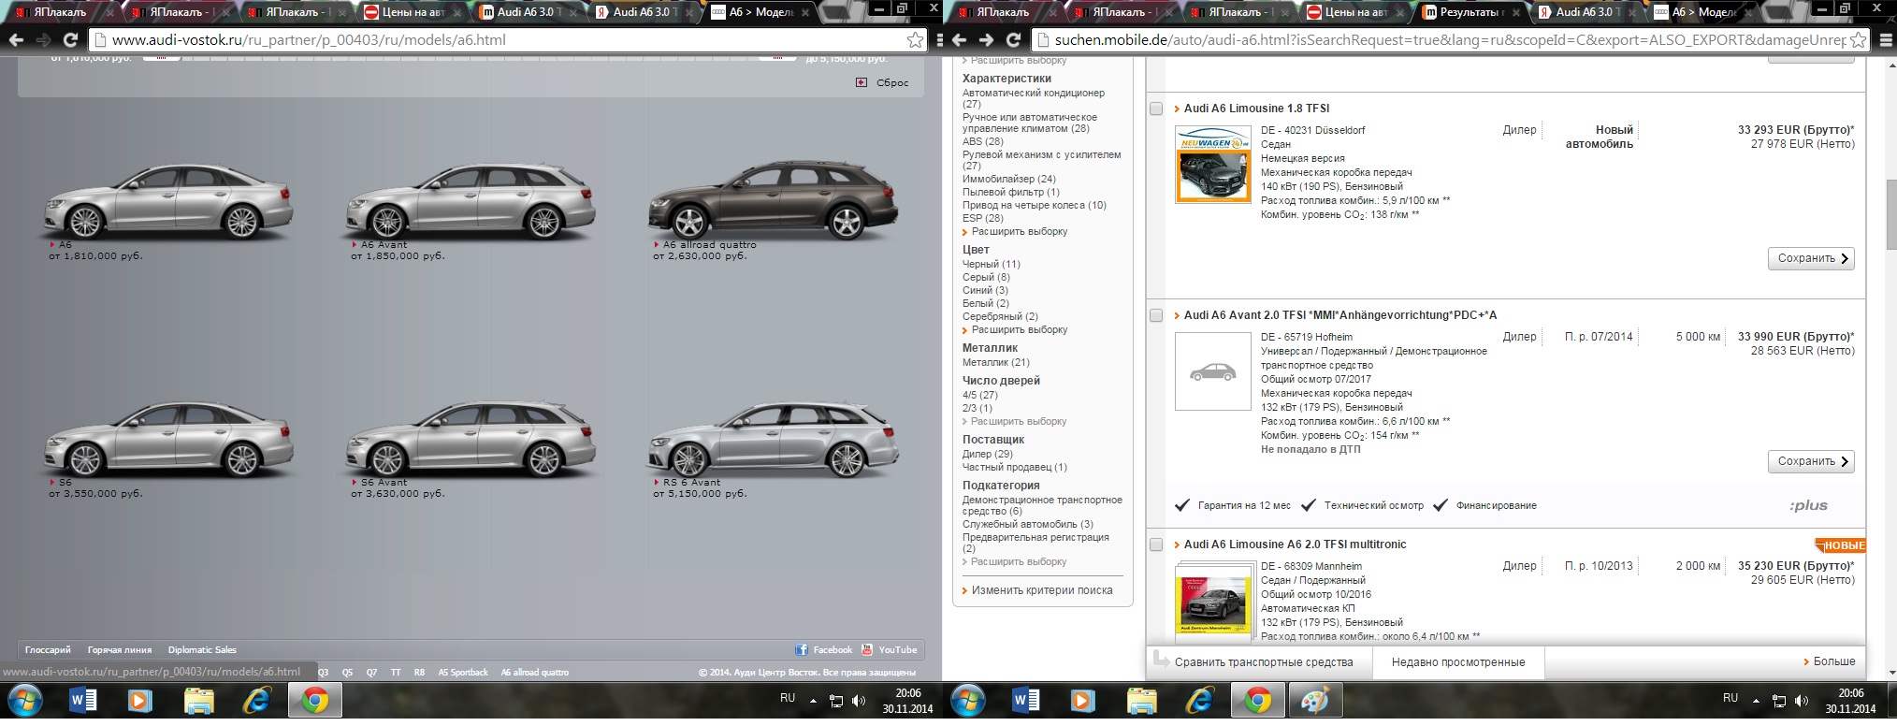Filter by Металлик (21)
The height and width of the screenshot is (726, 1897).
click(996, 362)
